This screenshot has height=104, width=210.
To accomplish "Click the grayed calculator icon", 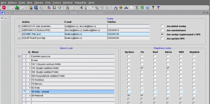I will pyautogui.click(x=132, y=8).
